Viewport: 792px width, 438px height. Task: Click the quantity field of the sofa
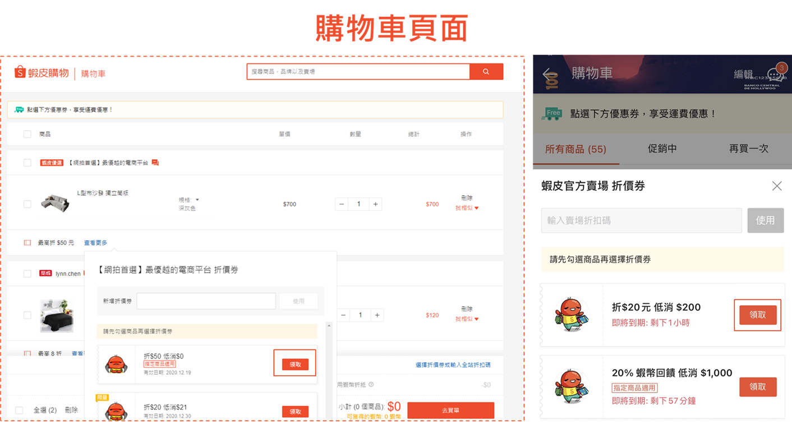tap(358, 204)
